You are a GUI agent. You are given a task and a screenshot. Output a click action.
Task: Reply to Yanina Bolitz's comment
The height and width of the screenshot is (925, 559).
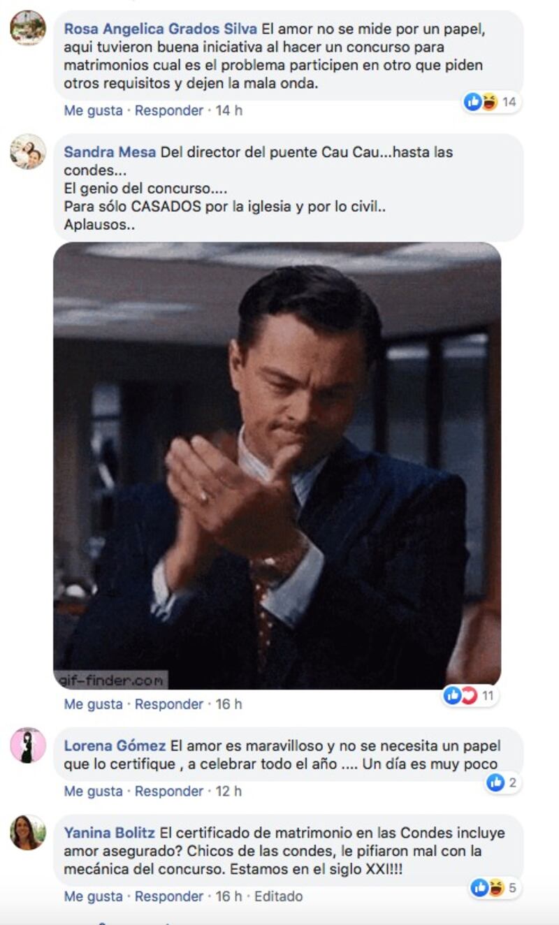169,896
